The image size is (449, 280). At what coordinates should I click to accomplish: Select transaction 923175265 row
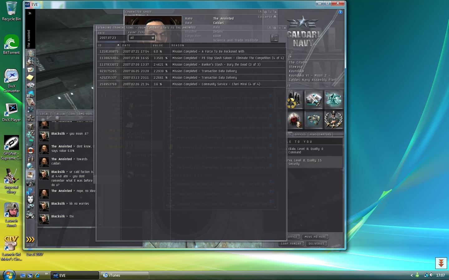coord(191,71)
